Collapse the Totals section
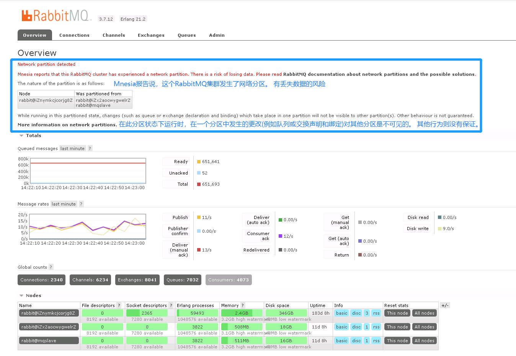This screenshot has width=516, height=356. click(30, 136)
